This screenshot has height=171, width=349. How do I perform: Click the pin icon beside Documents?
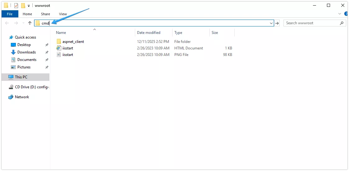click(47, 60)
